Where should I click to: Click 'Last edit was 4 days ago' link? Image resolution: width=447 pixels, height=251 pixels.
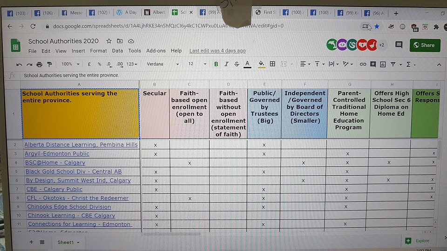pyautogui.click(x=217, y=51)
